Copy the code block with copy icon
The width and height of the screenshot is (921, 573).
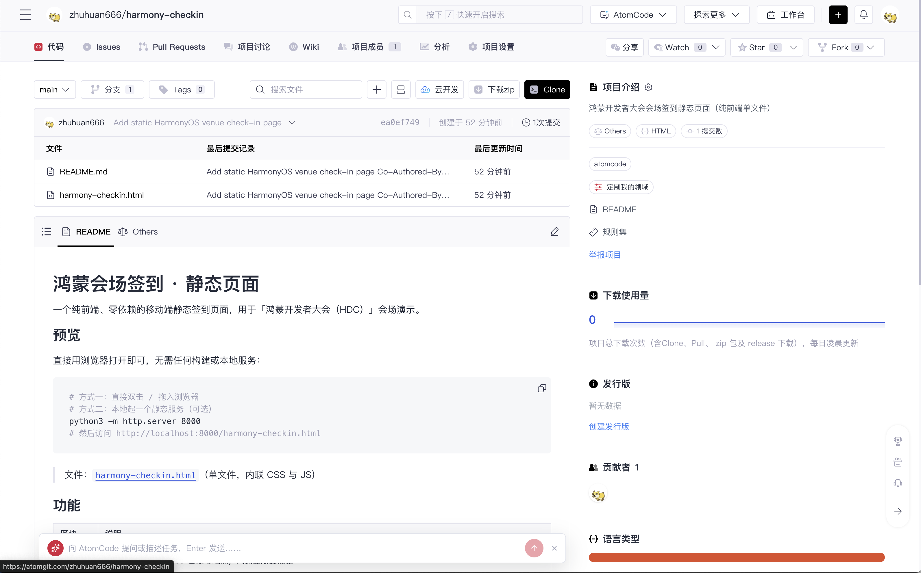pyautogui.click(x=542, y=388)
